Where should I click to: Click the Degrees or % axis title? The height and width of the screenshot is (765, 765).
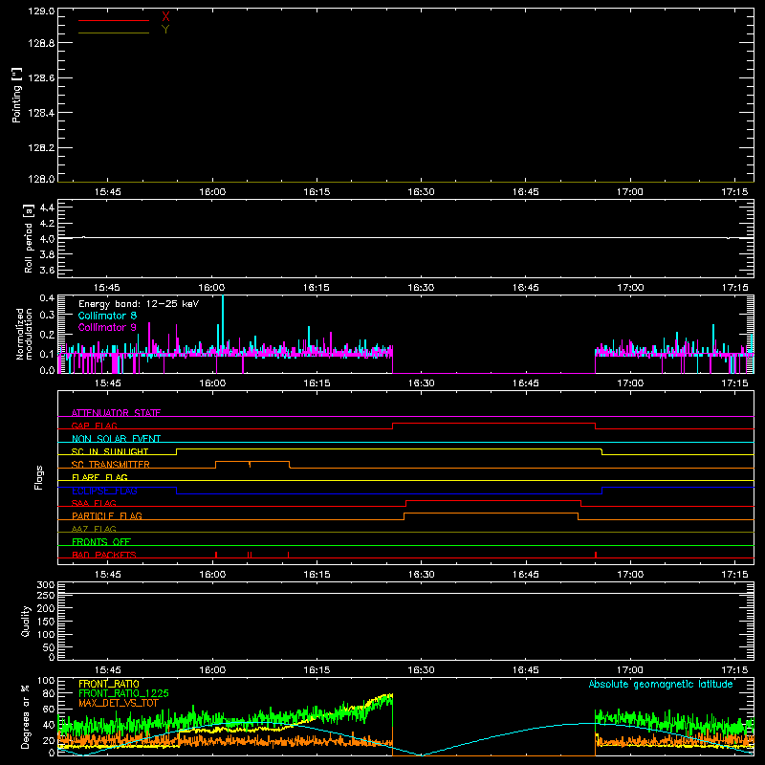[26, 716]
